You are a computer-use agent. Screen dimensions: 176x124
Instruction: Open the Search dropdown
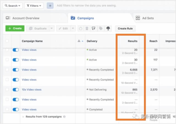(13, 6)
